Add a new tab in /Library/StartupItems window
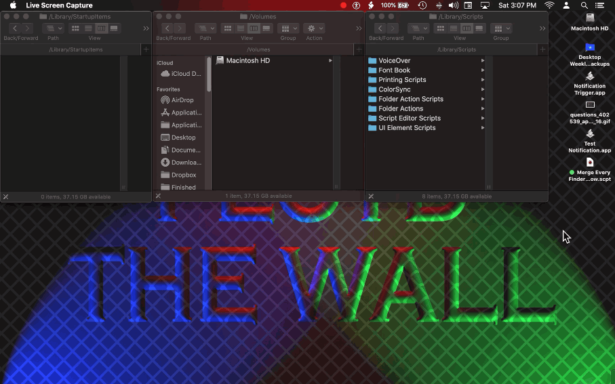This screenshot has height=384, width=615. tap(146, 49)
